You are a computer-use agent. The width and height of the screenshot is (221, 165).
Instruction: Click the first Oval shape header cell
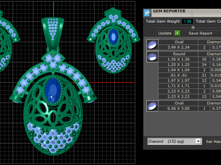click(178, 42)
